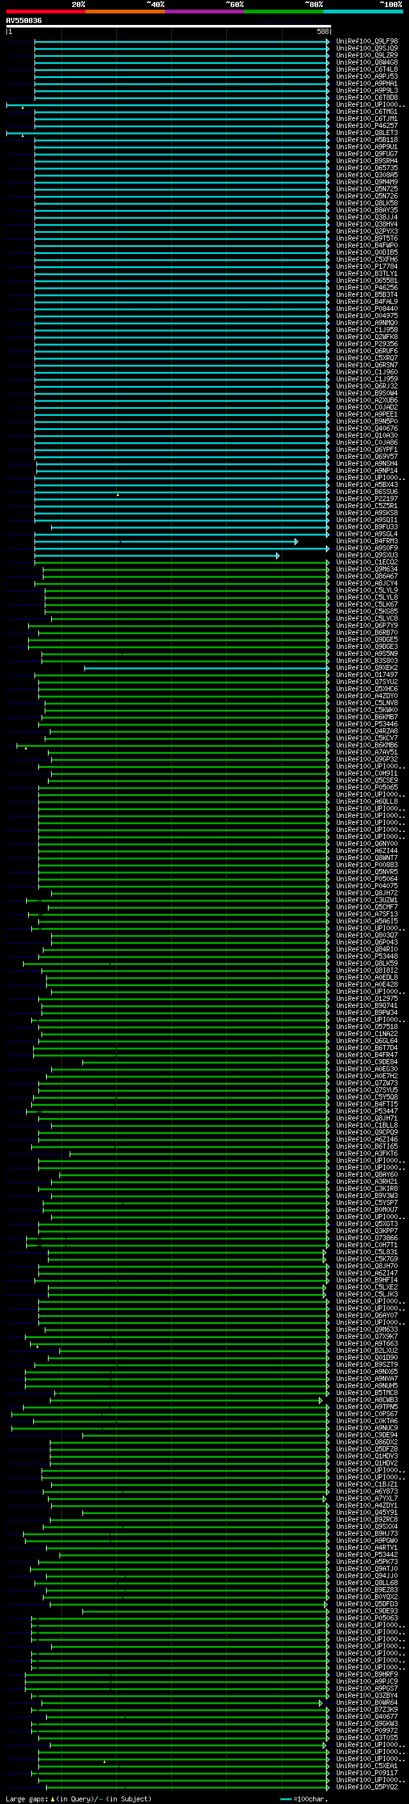Open hit UniRef100_Q8W4G8
This screenshot has width=409, height=1804.
click(366, 62)
